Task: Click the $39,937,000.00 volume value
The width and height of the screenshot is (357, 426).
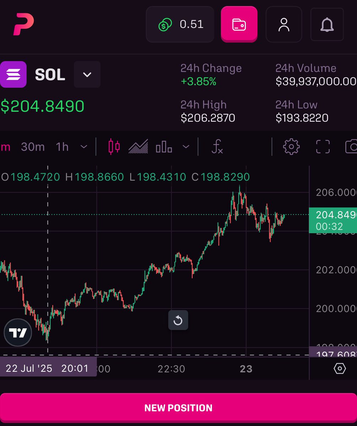Action: pos(316,82)
